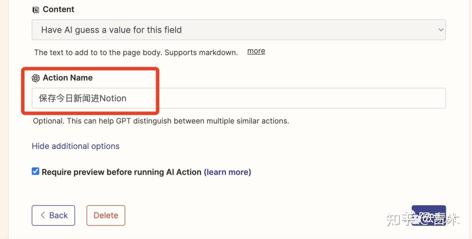Viewport: 472px width, 239px height.
Task: Uncheck the Require preview checkbox
Action: (x=35, y=172)
